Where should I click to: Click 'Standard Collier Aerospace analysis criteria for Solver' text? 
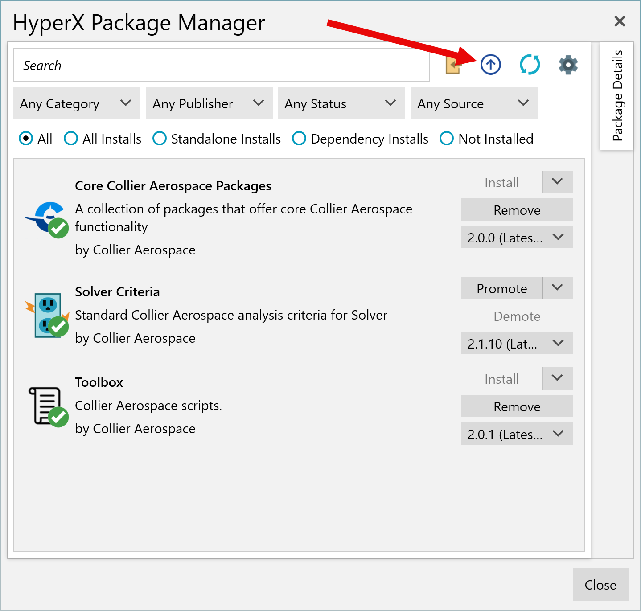[x=231, y=315]
